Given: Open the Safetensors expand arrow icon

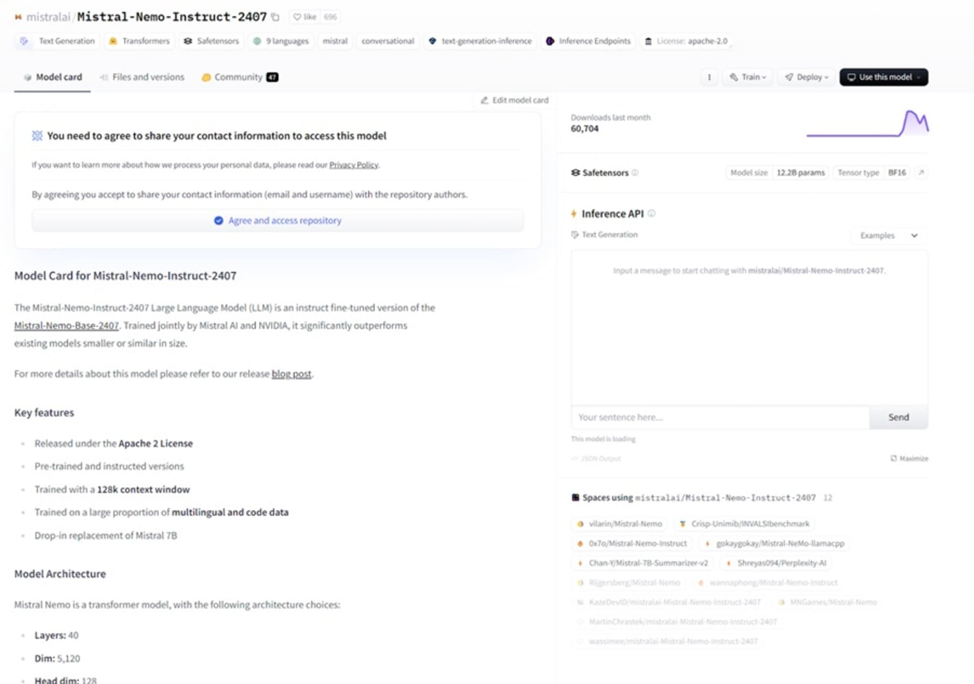Looking at the screenshot, I should point(921,173).
